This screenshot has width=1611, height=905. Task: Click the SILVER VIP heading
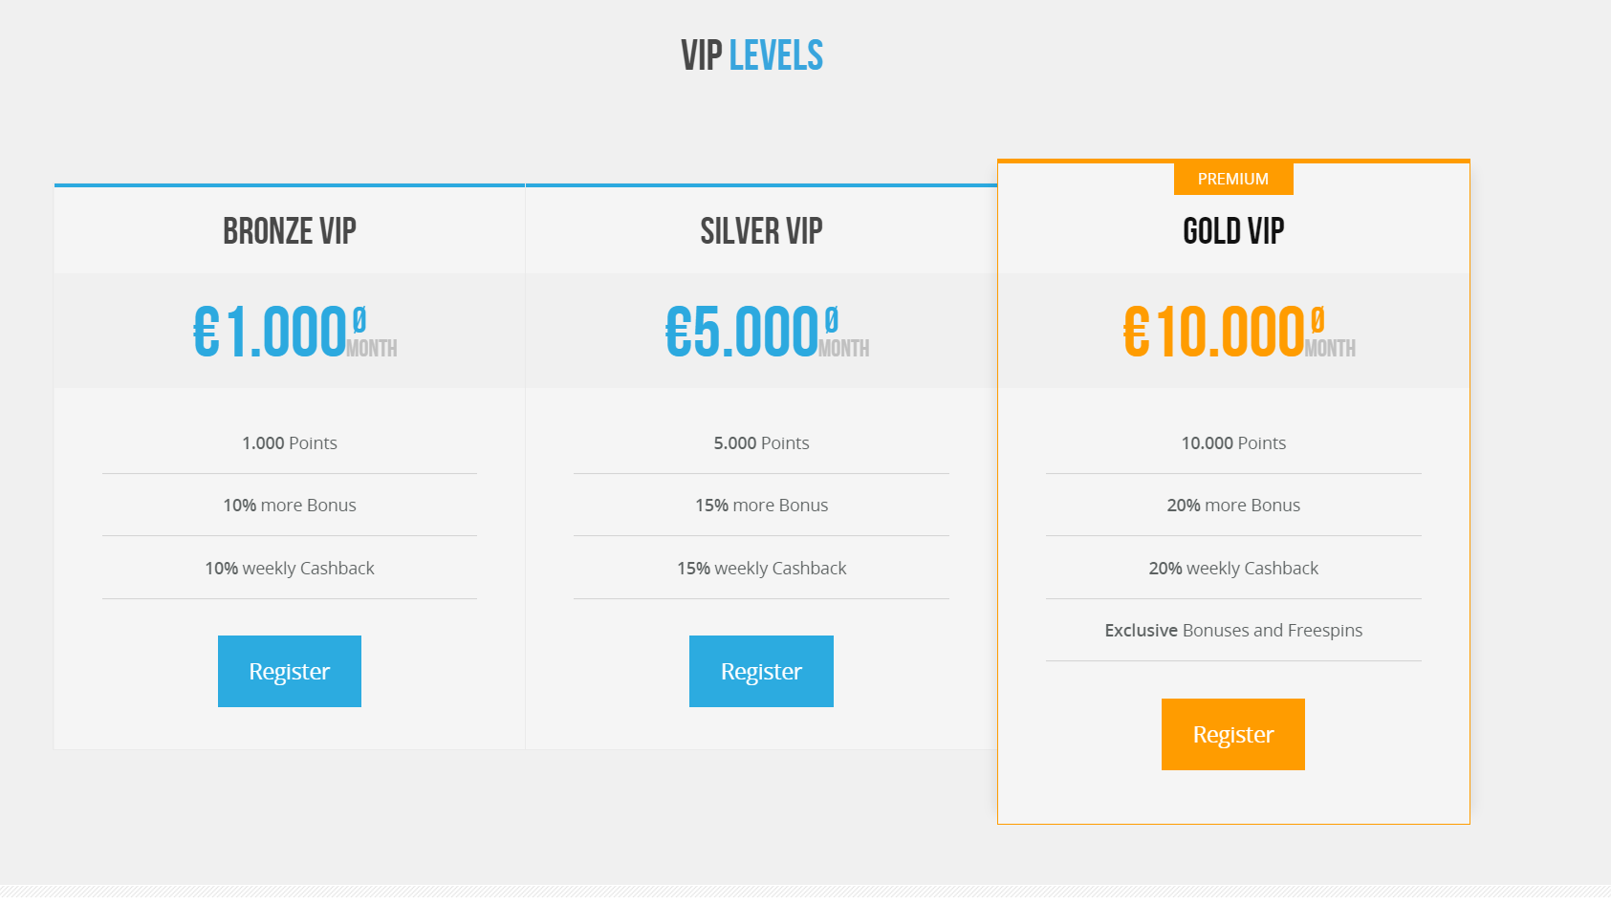pyautogui.click(x=761, y=231)
